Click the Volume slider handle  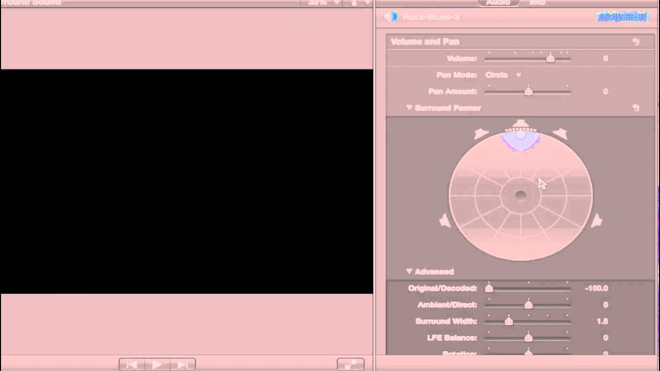[550, 58]
